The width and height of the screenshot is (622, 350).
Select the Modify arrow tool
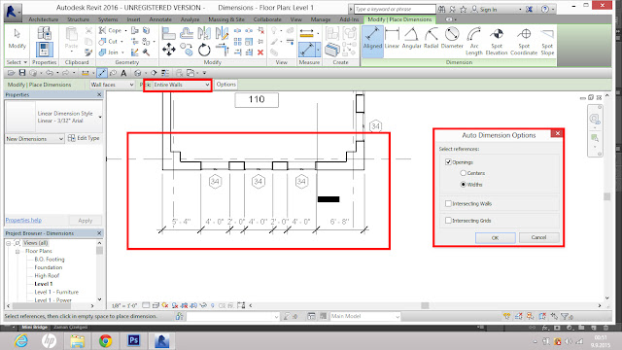(x=17, y=39)
